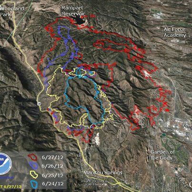Click the Google imagery copyright text
The height and width of the screenshot is (192, 192).
94,183
